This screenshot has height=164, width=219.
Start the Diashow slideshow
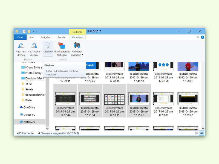(x=48, y=49)
